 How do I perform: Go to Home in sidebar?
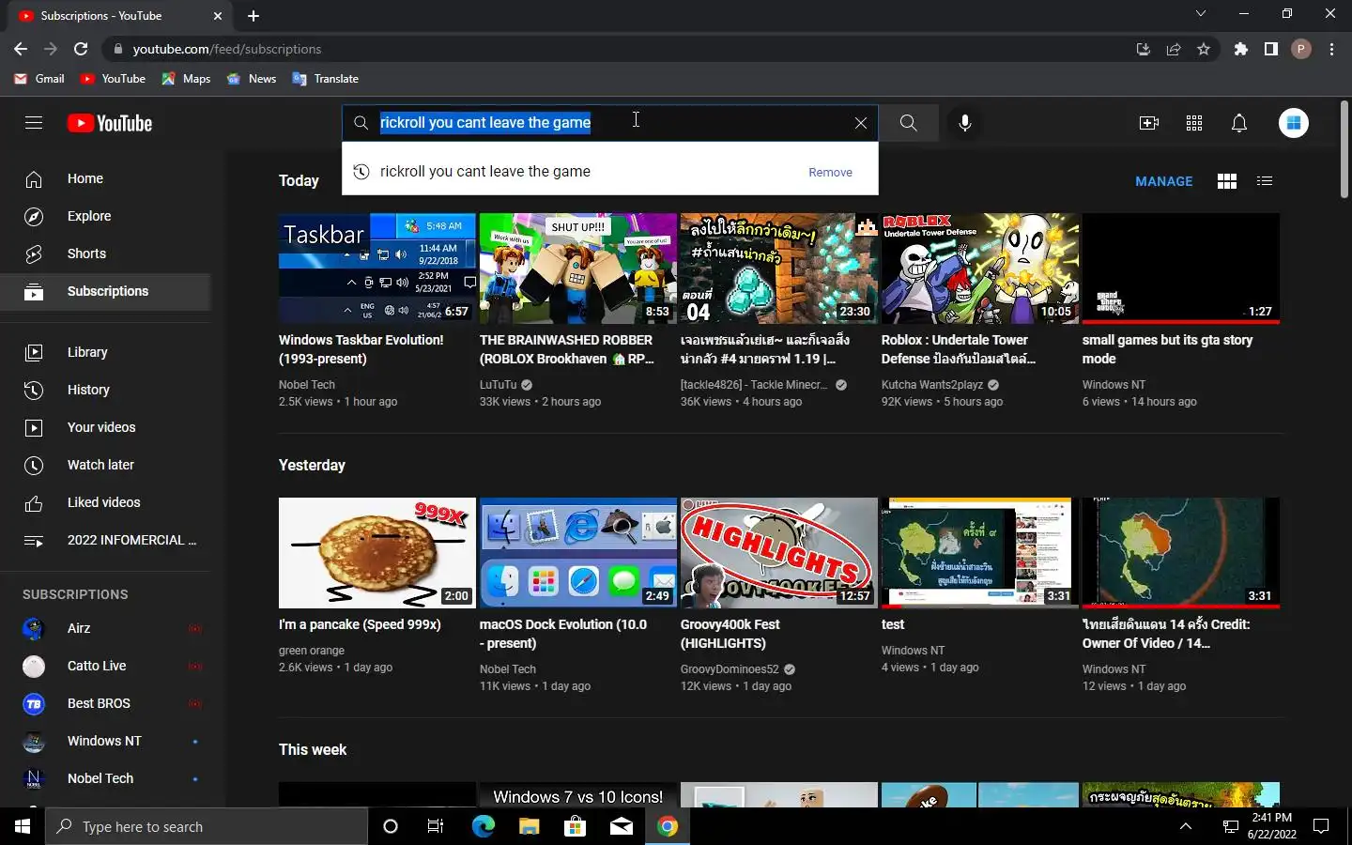coord(105,178)
